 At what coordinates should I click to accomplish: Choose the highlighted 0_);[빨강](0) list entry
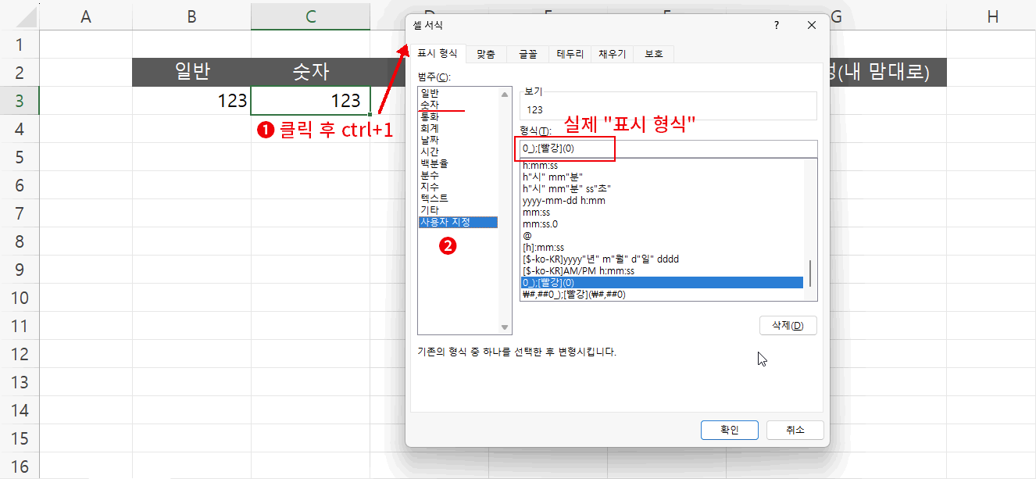click(x=663, y=283)
